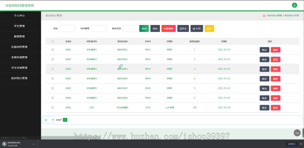Check the row with 材料编号1
The height and width of the screenshot is (148, 304).
pyautogui.click(x=53, y=50)
